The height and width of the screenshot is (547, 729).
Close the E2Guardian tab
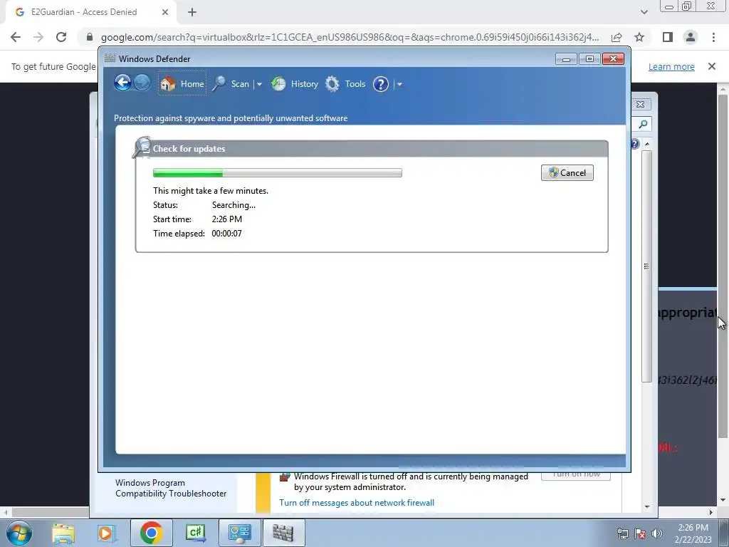point(165,12)
